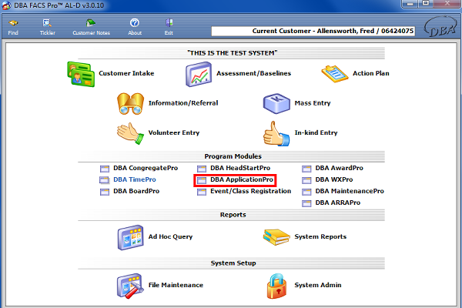462x308 pixels.
Task: Open the System Reports label link
Action: [320, 236]
